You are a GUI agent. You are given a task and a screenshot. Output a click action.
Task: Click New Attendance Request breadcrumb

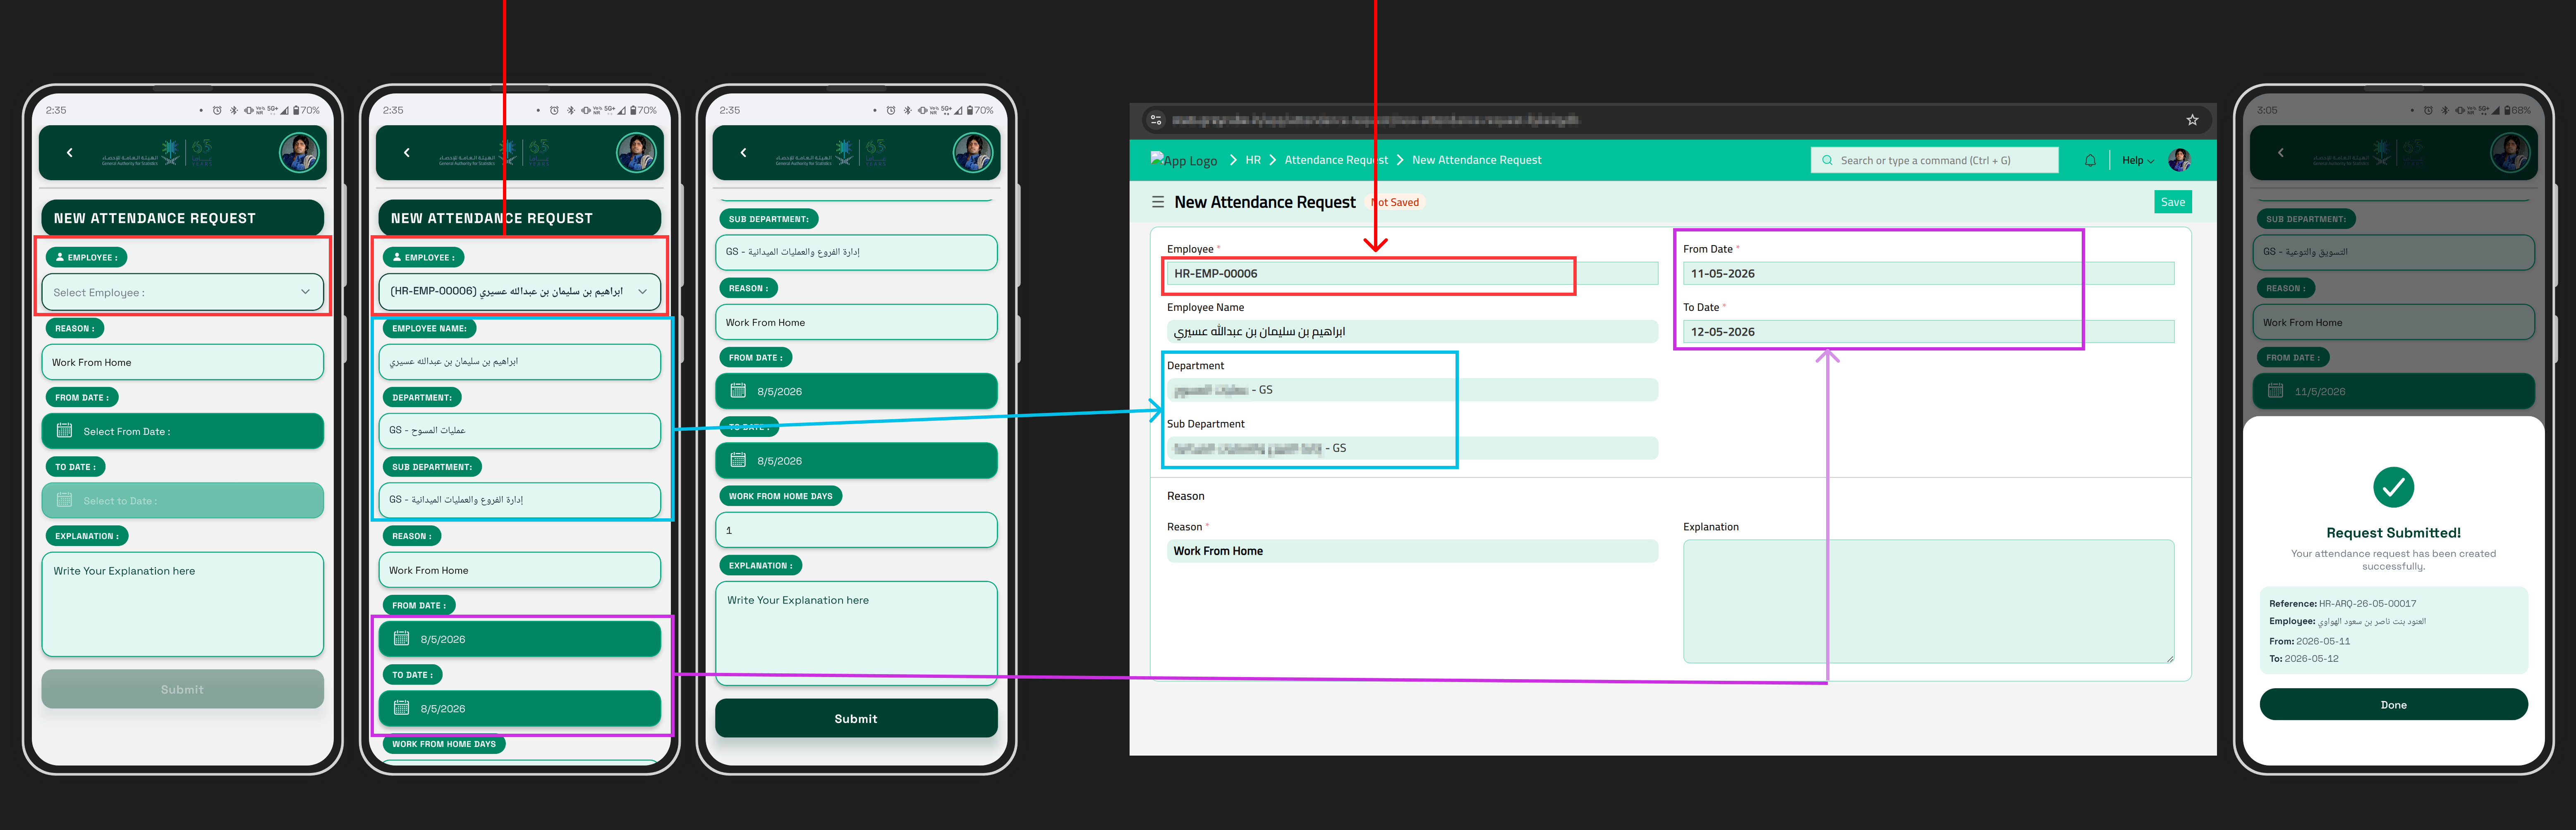coord(1477,160)
